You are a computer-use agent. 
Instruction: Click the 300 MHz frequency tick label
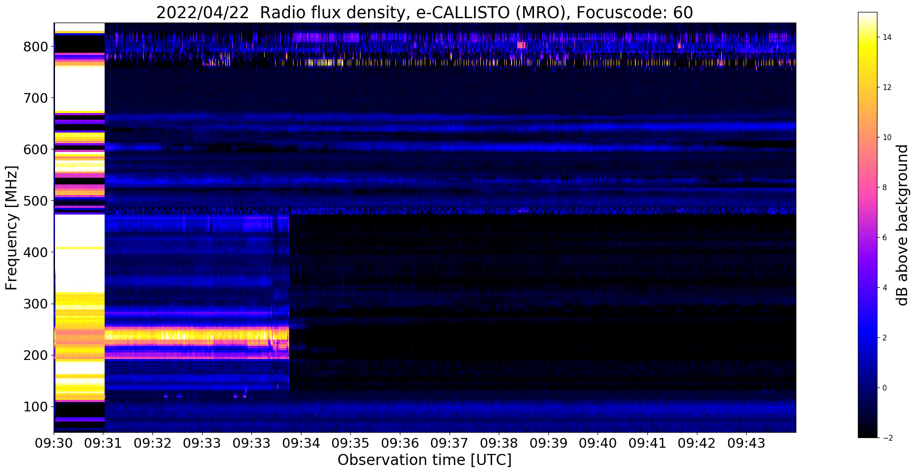pos(36,304)
